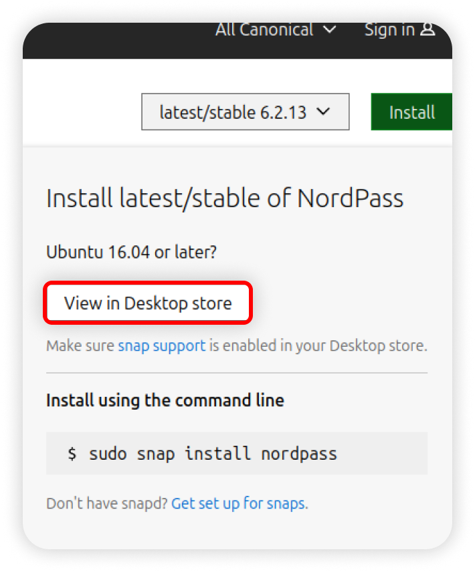Click the dollar sign prompt in the command box
The width and height of the screenshot is (475, 572).
[x=72, y=454]
